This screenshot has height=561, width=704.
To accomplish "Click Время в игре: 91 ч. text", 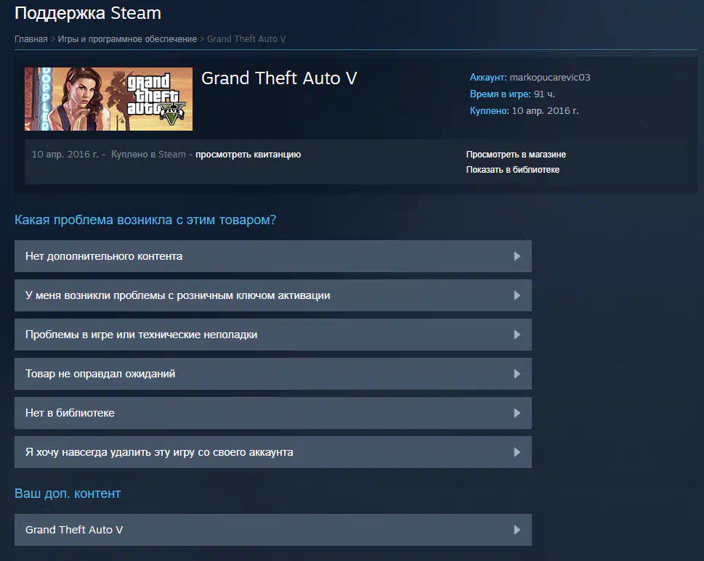I will 512,94.
